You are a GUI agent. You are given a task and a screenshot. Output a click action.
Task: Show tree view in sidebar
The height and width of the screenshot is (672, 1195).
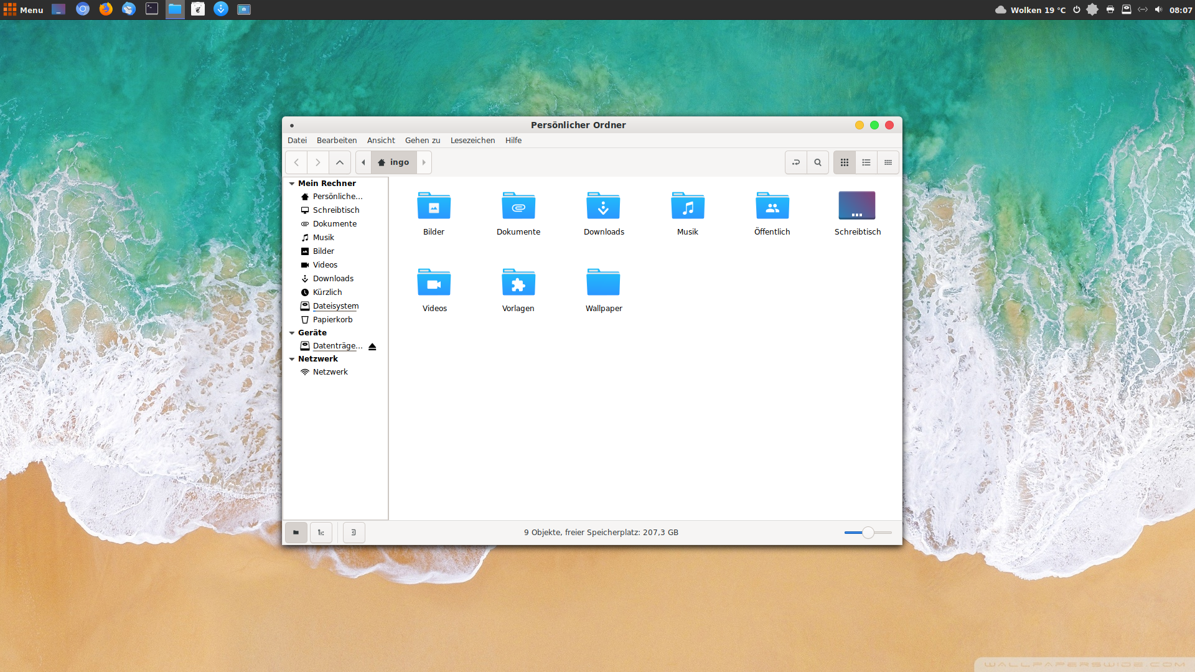321,533
